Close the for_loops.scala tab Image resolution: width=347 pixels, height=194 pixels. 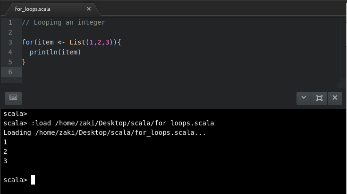89,9
